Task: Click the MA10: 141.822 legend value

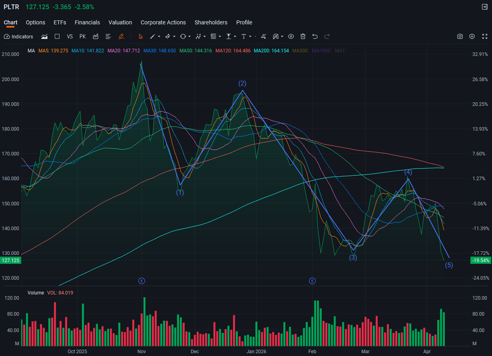Action: tap(88, 51)
